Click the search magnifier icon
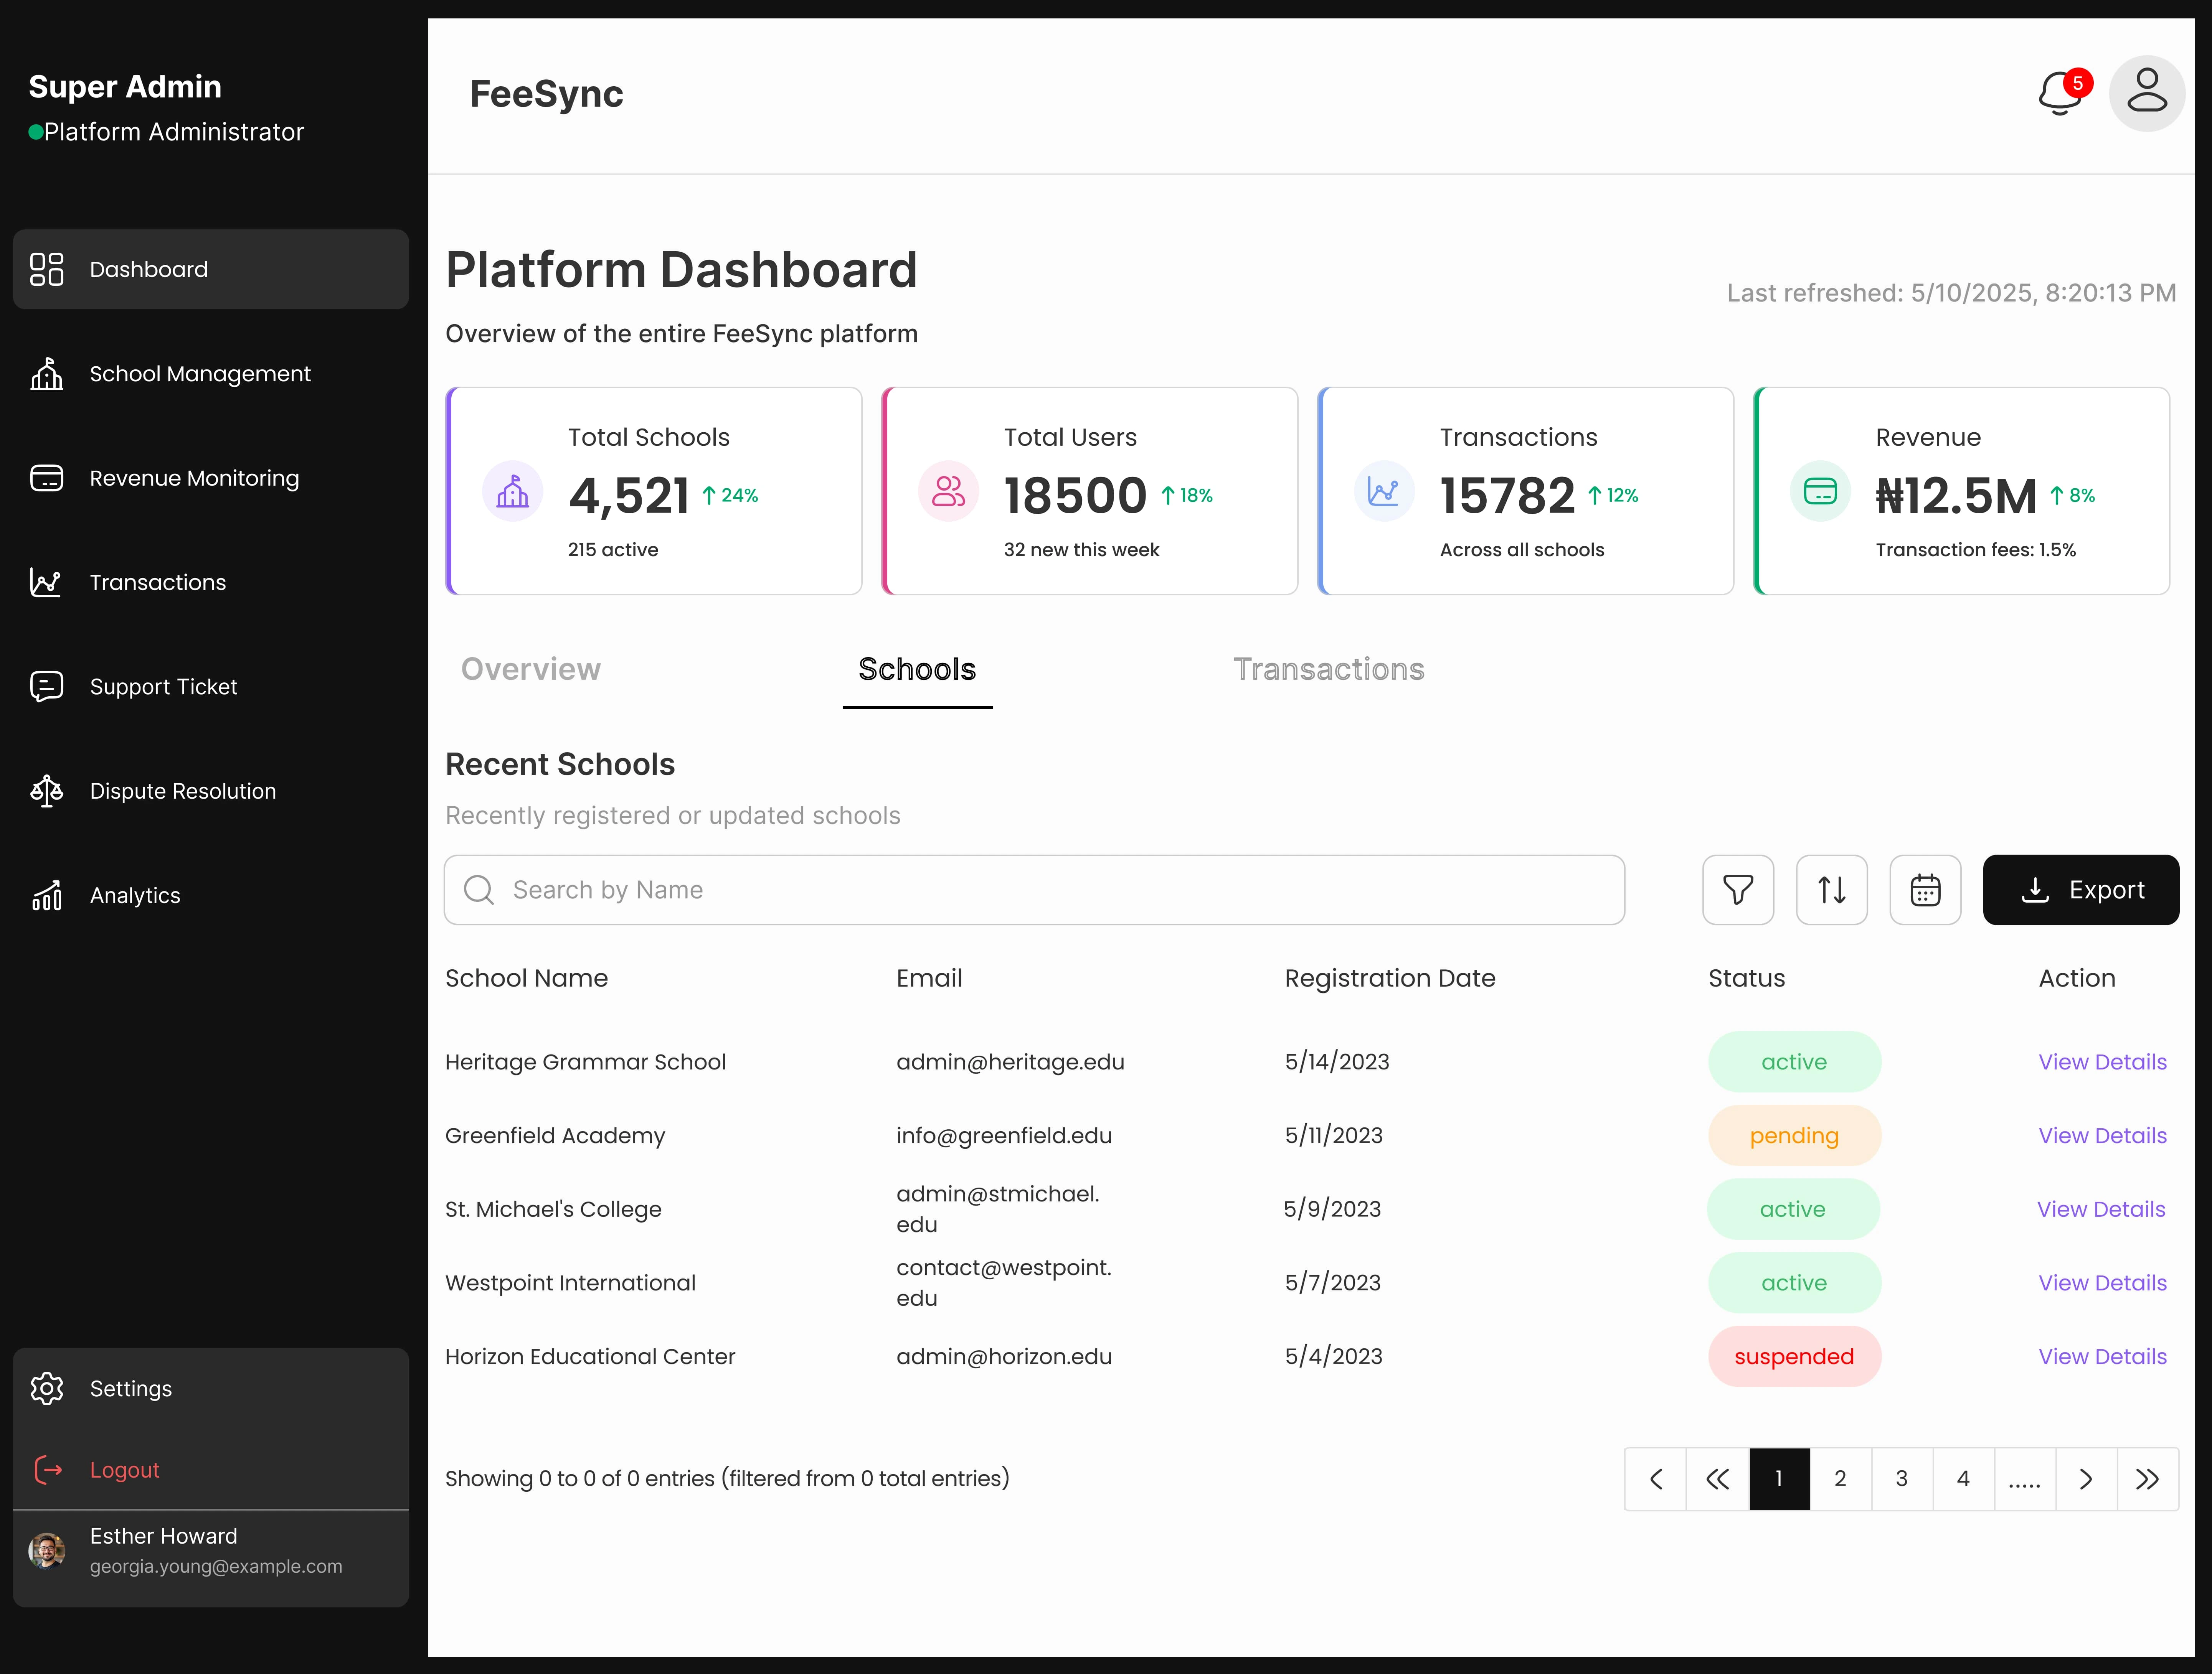2212x1674 pixels. 479,890
